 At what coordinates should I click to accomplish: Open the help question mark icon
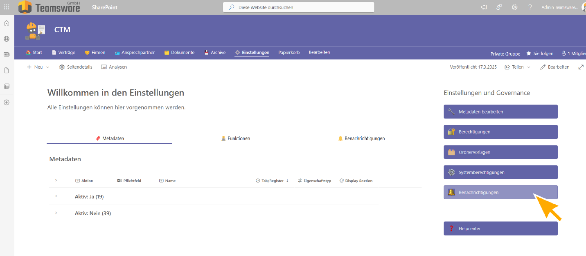530,7
